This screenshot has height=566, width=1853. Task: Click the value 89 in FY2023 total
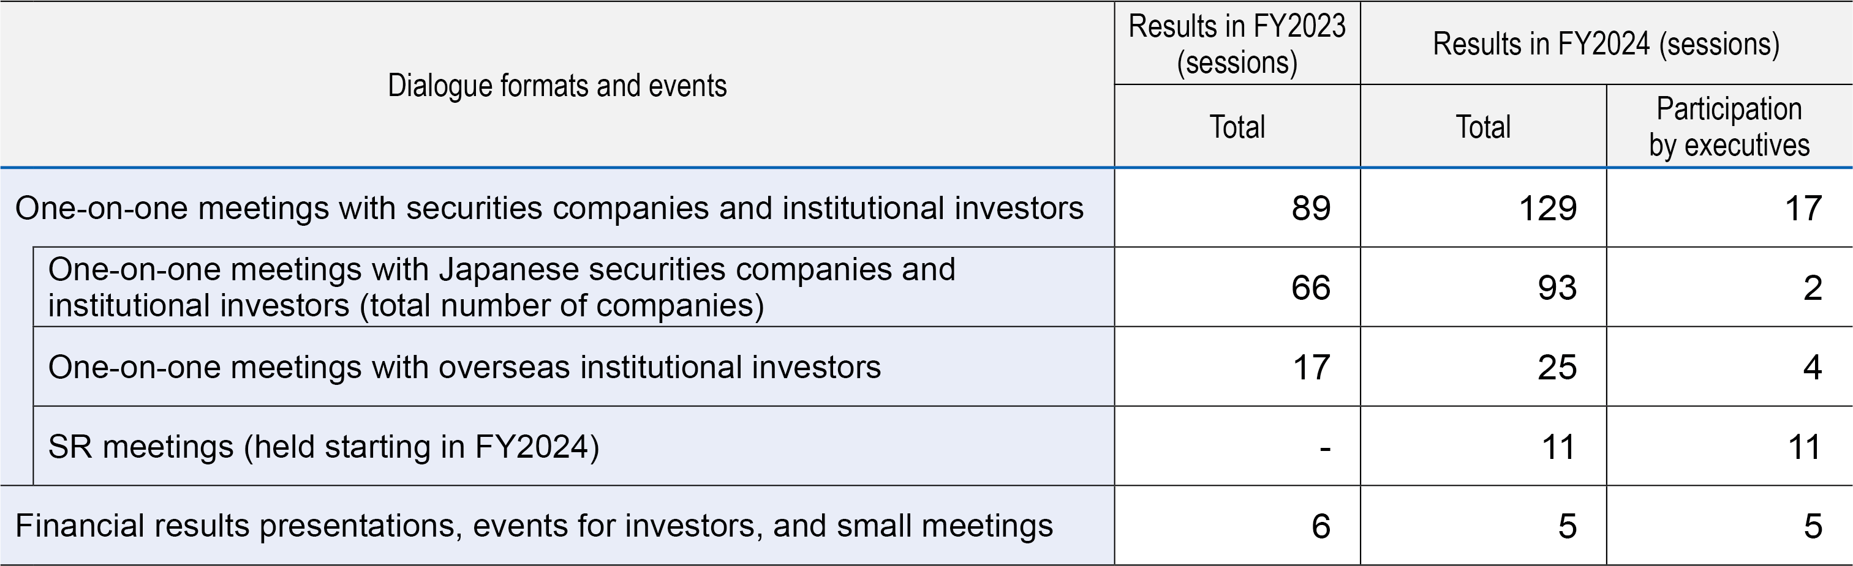point(1311,208)
